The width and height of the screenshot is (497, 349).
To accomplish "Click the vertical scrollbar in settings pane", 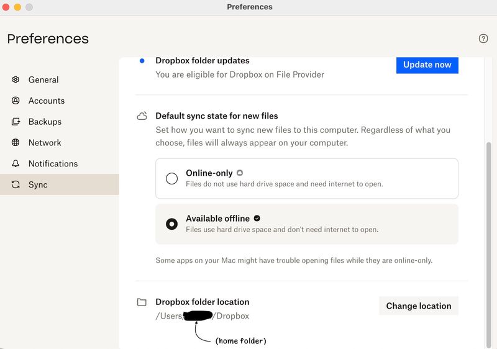I will click(x=489, y=236).
